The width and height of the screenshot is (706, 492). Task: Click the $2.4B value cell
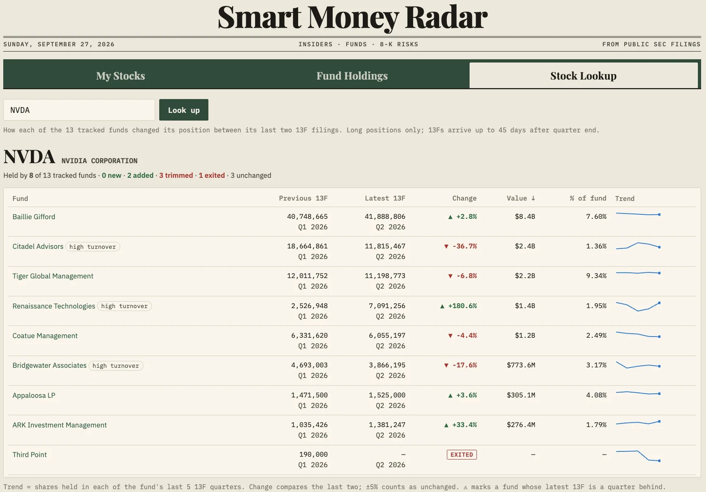point(525,246)
